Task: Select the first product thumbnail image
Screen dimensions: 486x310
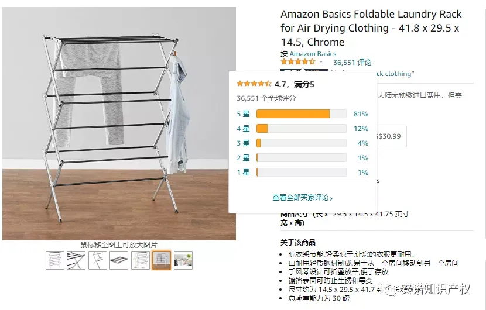Action: pyautogui.click(x=55, y=260)
